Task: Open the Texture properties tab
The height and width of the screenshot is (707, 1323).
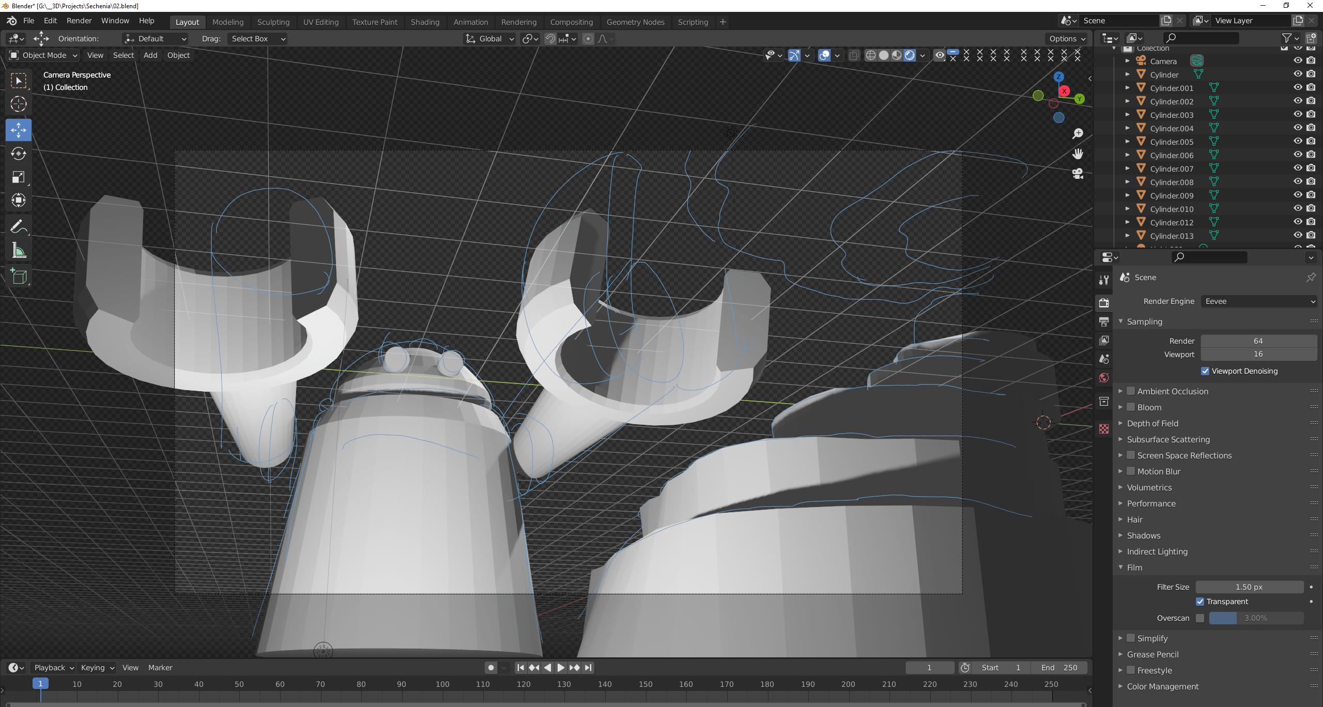Action: click(1104, 429)
